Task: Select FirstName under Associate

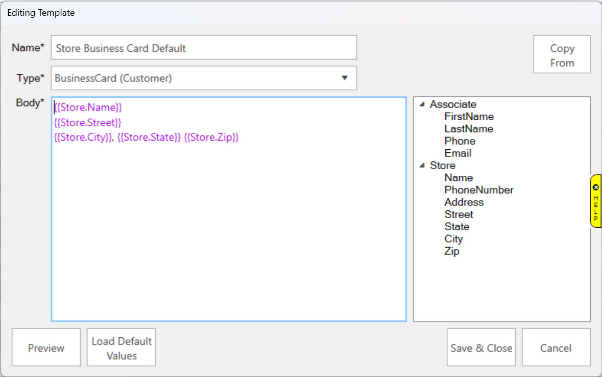Action: (x=469, y=117)
